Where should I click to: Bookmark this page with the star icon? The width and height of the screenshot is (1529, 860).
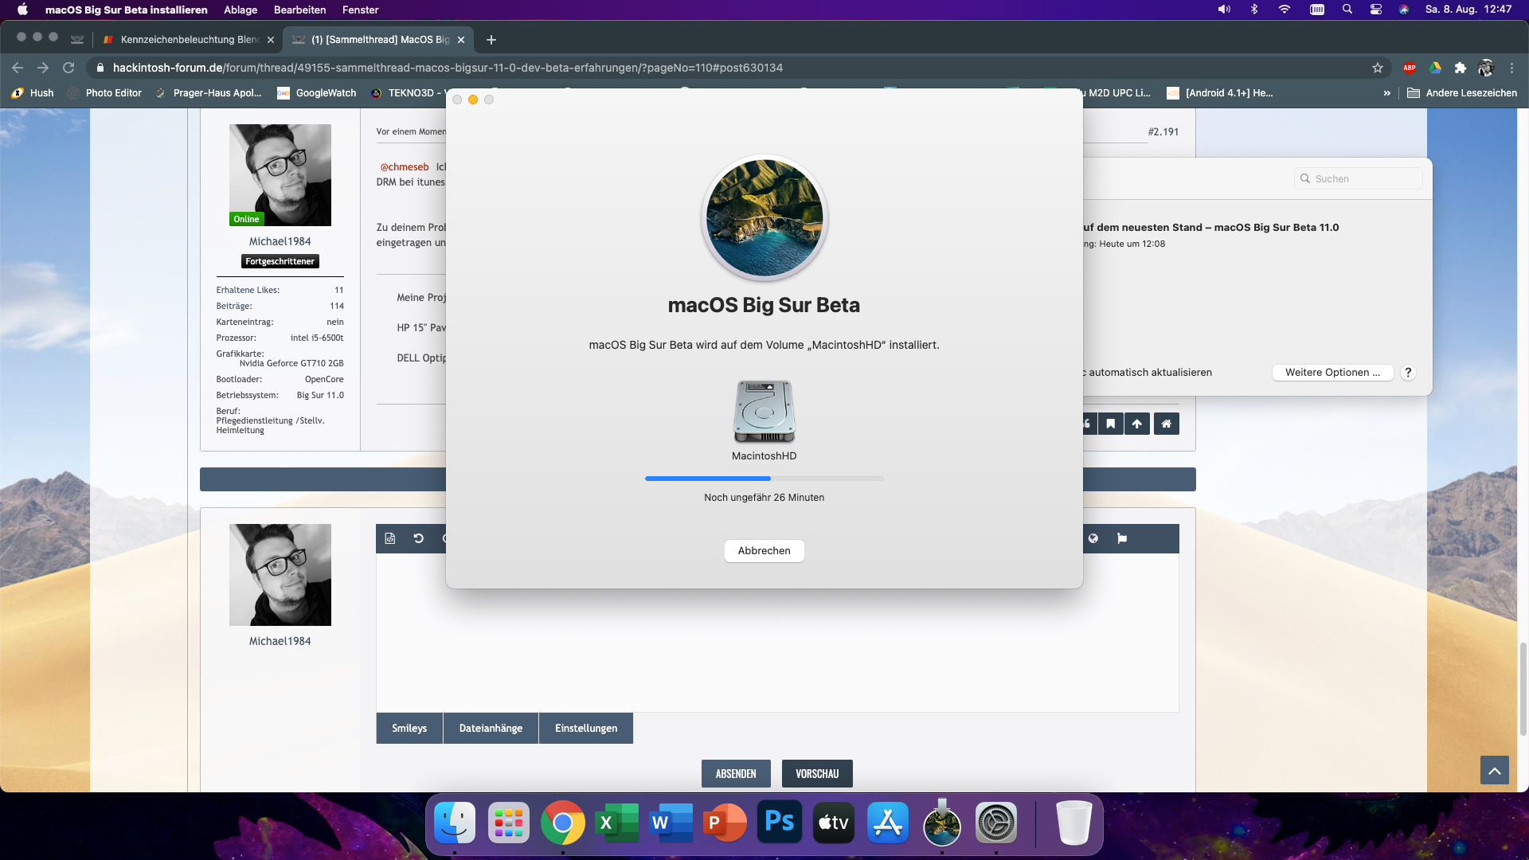coord(1378,68)
